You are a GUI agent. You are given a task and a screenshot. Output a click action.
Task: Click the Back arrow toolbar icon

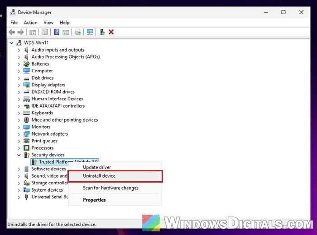tap(12, 32)
